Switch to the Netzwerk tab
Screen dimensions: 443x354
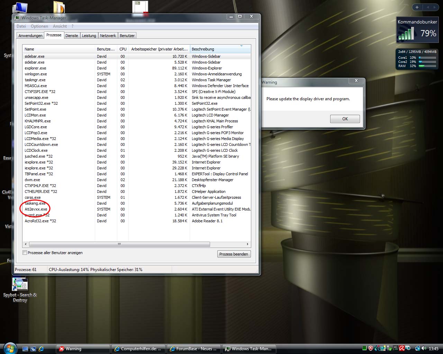pyautogui.click(x=108, y=36)
